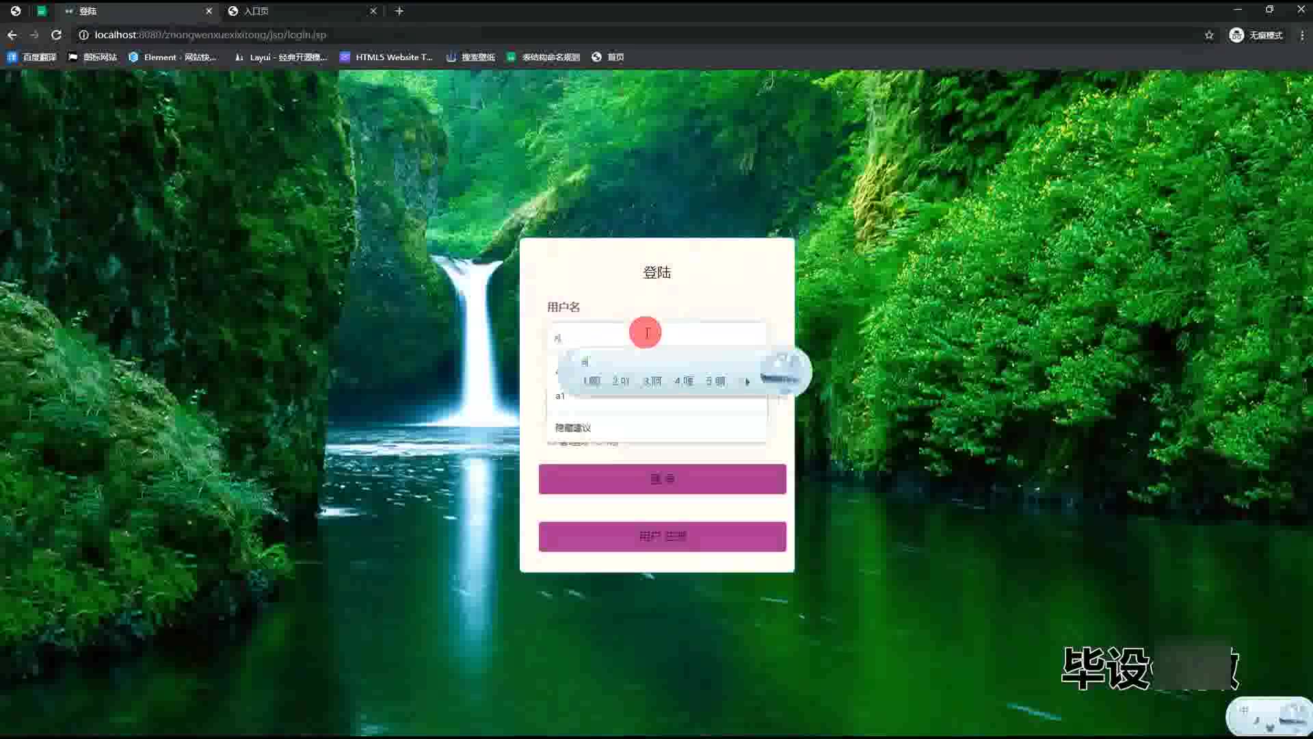
Task: Choose IME candidate number 3
Action: (652, 381)
